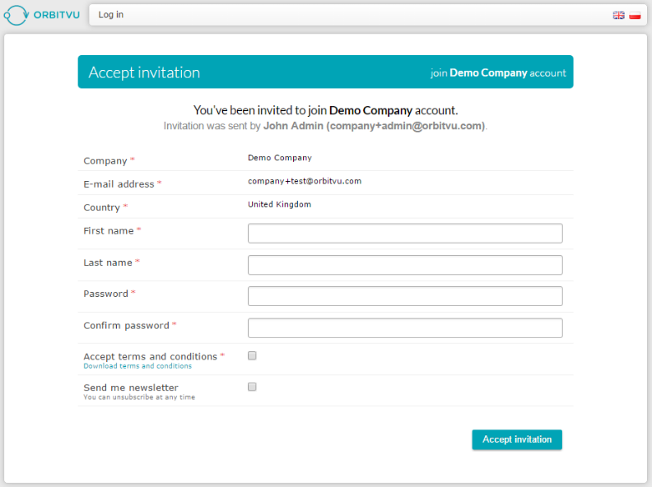652x487 pixels.
Task: Click the Demo Company value in Company row
Action: coord(279,158)
